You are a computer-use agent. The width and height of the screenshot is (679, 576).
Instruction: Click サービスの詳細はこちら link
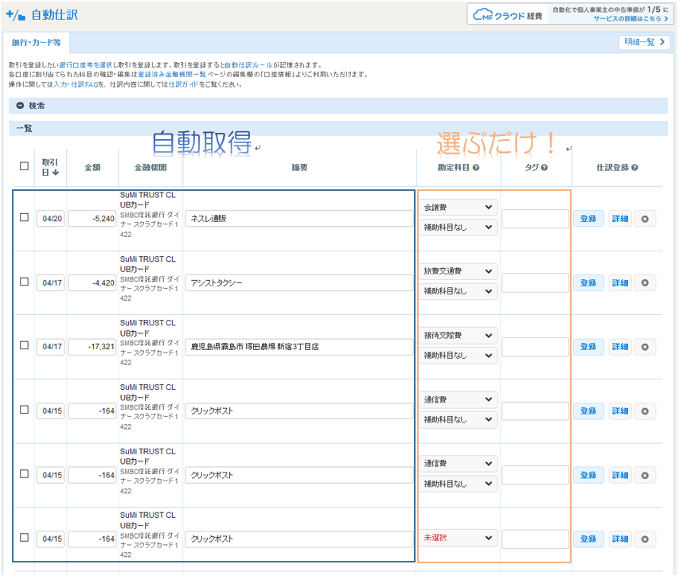(x=630, y=18)
